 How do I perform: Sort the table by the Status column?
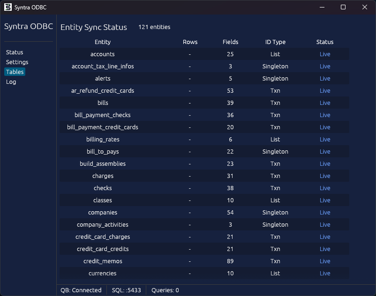coord(324,42)
